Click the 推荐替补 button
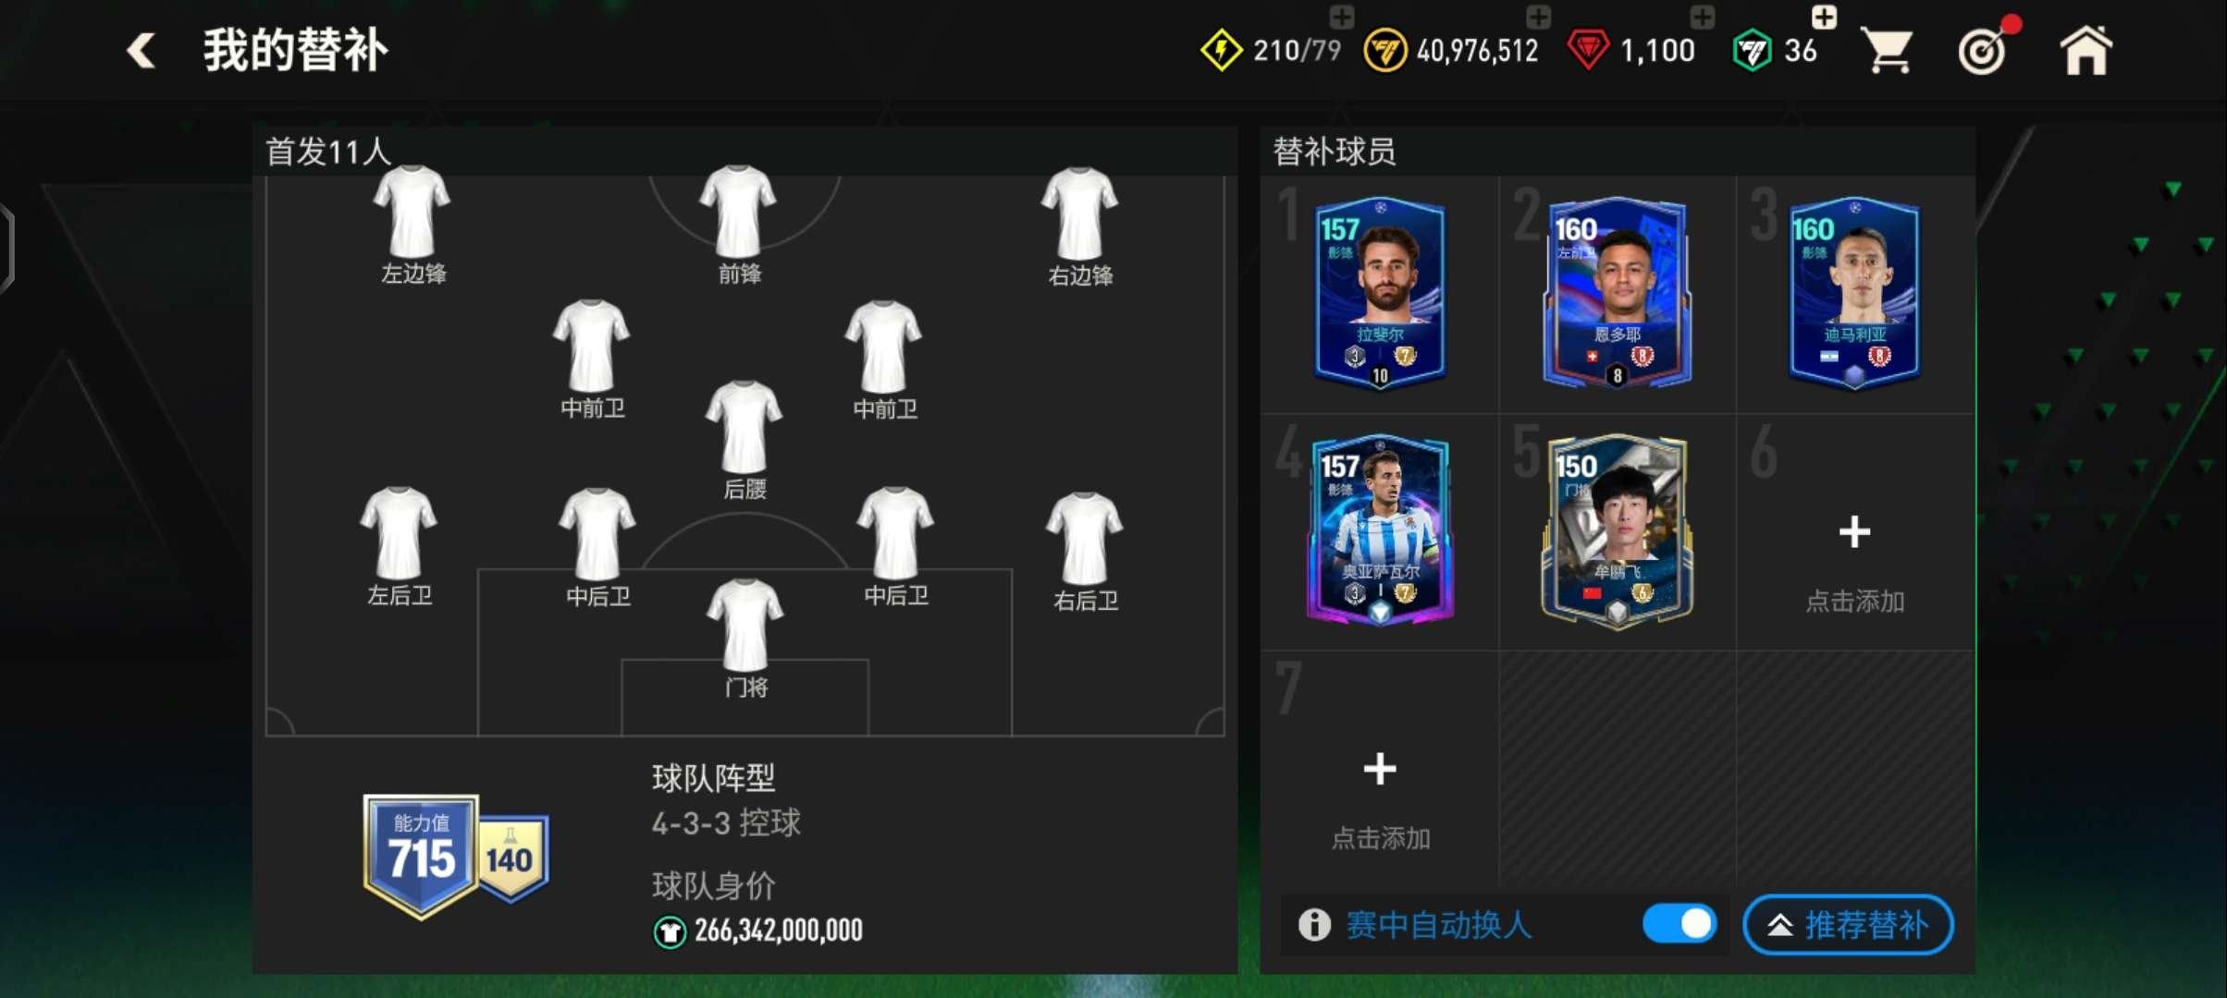 [1848, 924]
